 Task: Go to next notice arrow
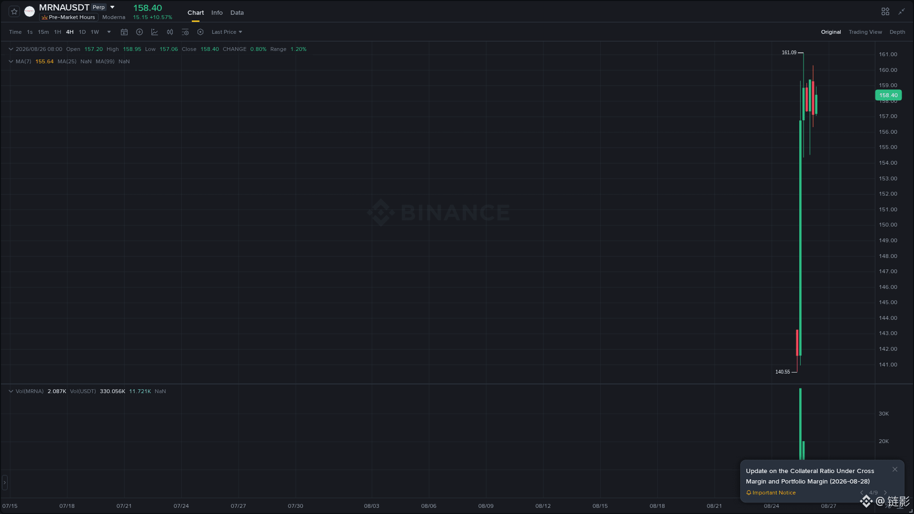tap(885, 493)
